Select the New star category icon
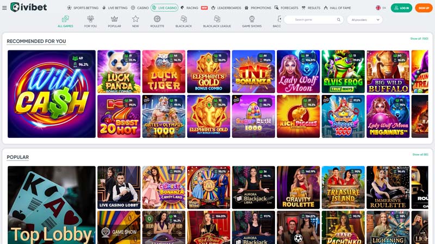 [x=135, y=21]
